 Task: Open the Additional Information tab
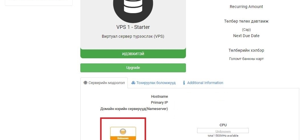[x=203, y=83]
